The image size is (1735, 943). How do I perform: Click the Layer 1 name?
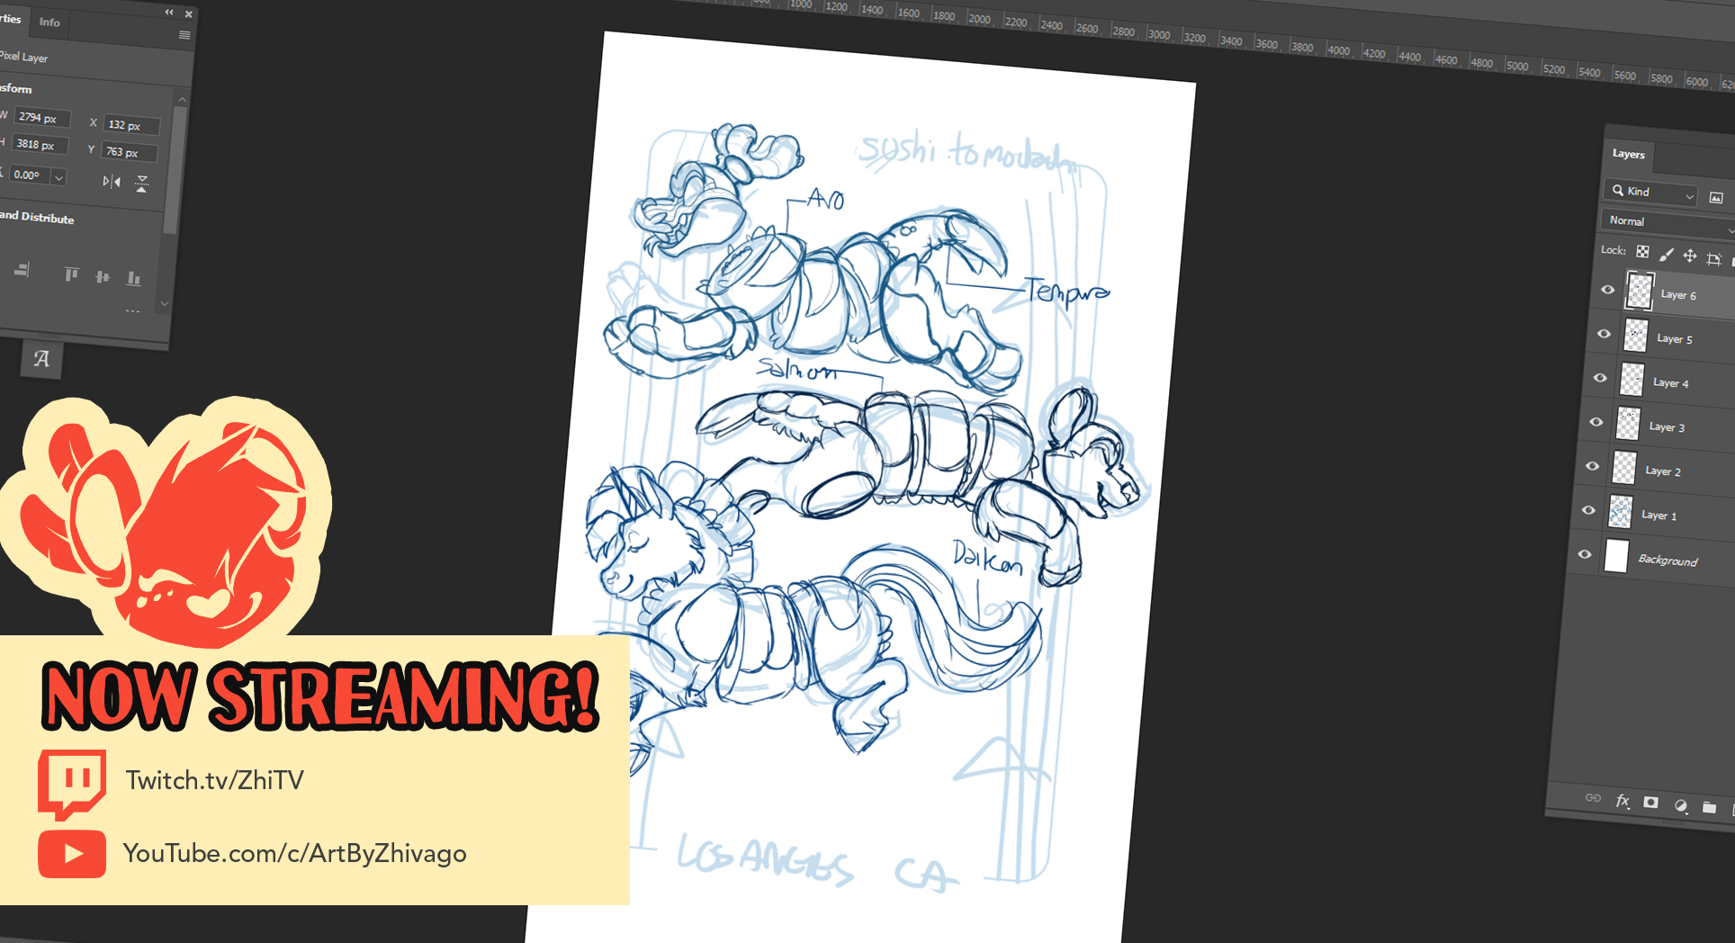(x=1659, y=516)
